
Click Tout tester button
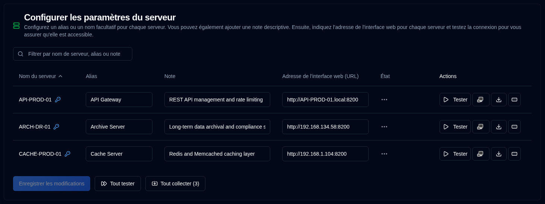click(118, 184)
